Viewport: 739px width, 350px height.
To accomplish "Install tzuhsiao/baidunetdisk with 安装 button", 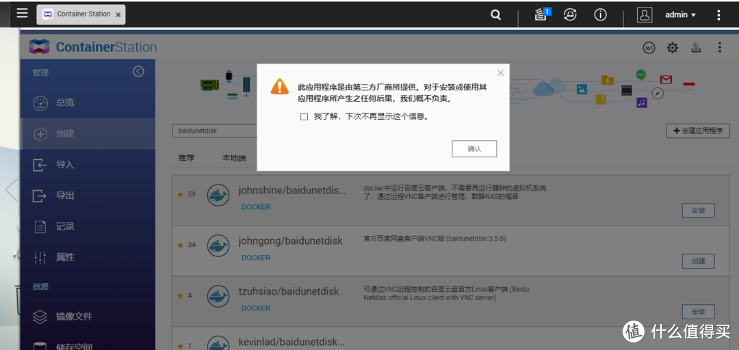I will coord(699,312).
